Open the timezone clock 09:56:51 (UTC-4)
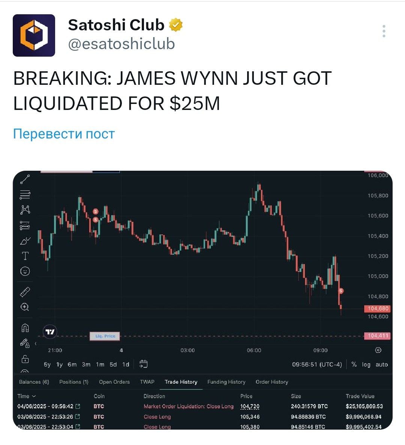The width and height of the screenshot is (405, 445). point(317,364)
